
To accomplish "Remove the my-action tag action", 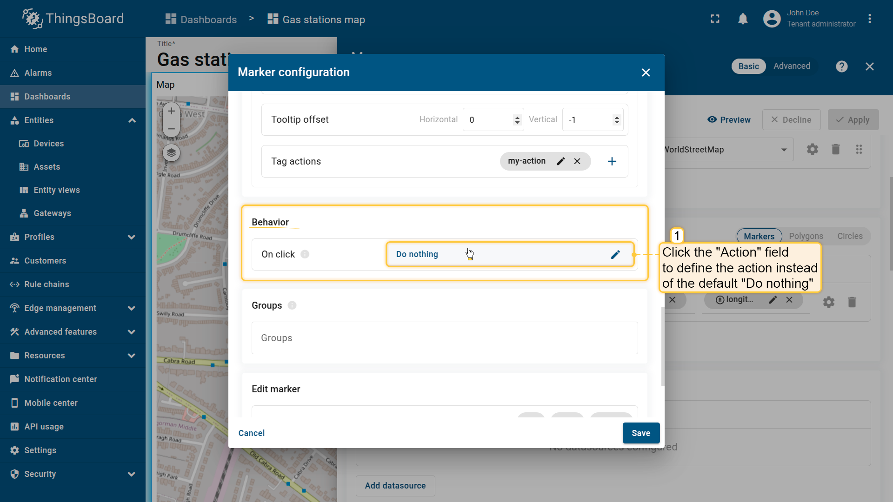I will point(577,161).
